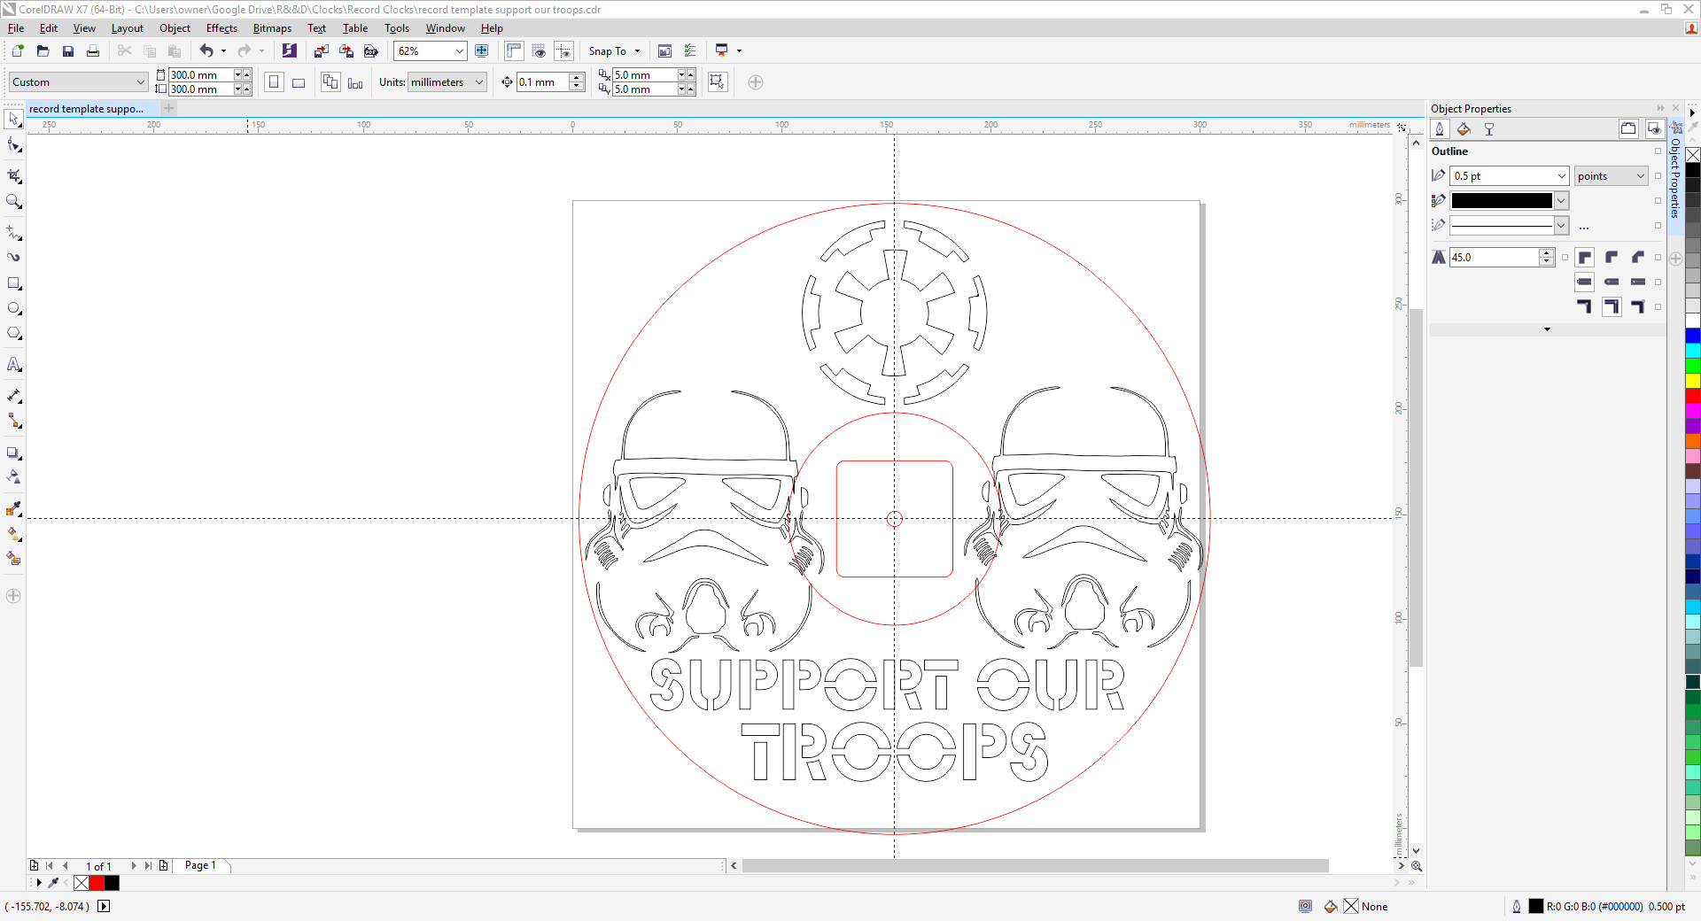Image resolution: width=1701 pixels, height=921 pixels.
Task: Click the Publish to PDF icon
Action: point(371,51)
